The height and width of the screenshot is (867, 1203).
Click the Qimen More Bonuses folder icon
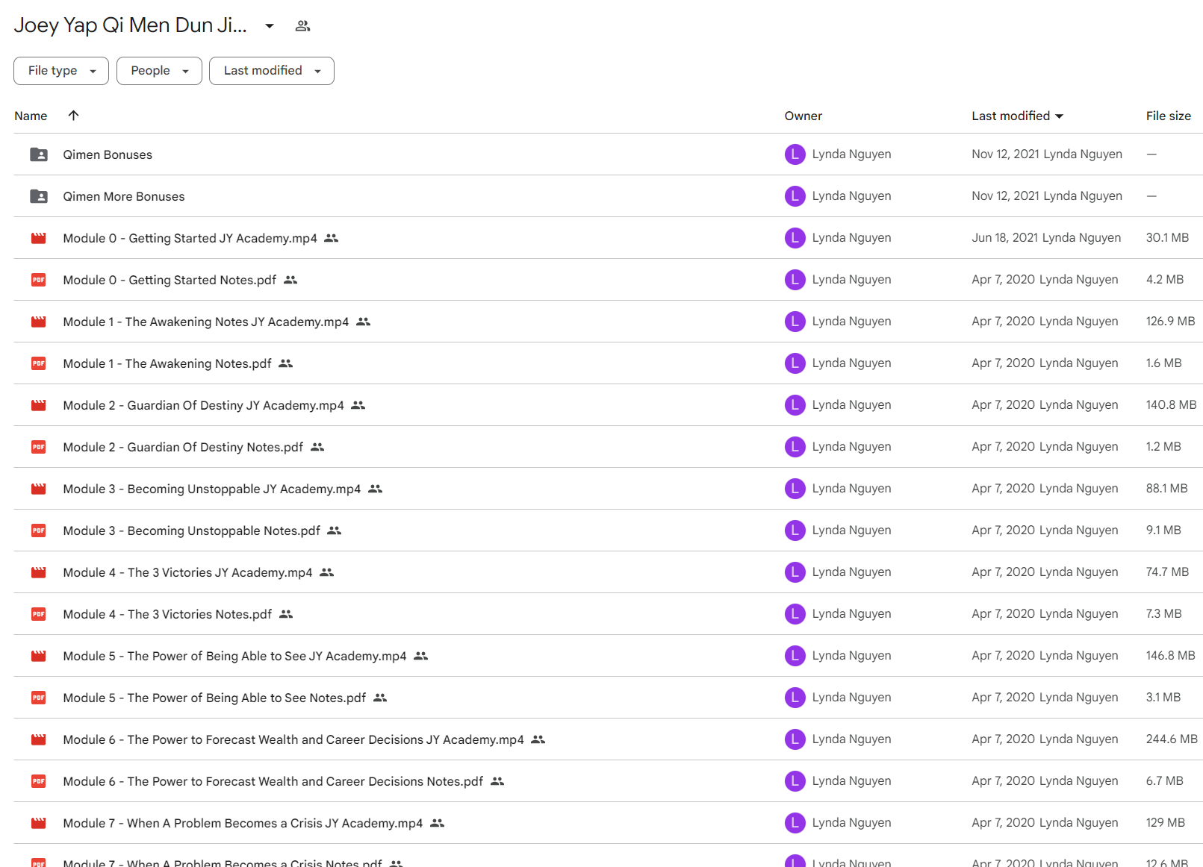(x=39, y=196)
